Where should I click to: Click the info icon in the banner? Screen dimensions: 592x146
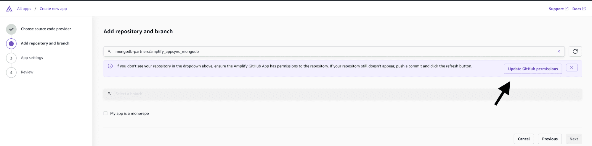click(x=110, y=66)
